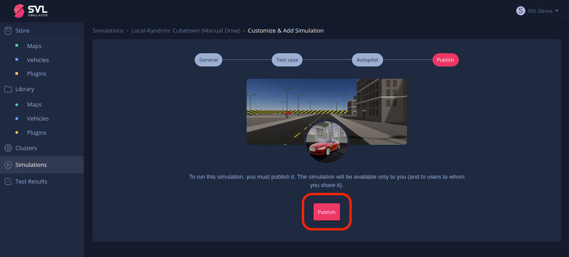569x257 pixels.
Task: Open Clusters via its gear icon
Action: pos(7,148)
